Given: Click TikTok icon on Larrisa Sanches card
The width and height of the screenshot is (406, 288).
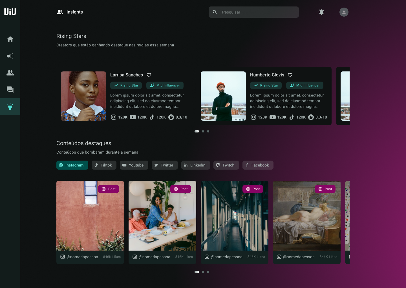Looking at the screenshot, I should pos(152,117).
